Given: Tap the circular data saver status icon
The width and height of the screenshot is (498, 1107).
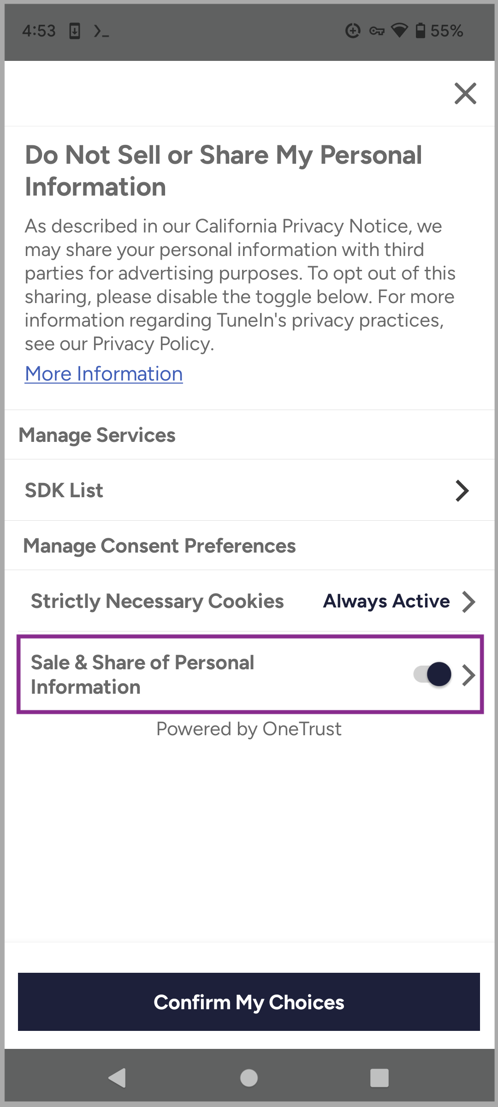Looking at the screenshot, I should 353,31.
